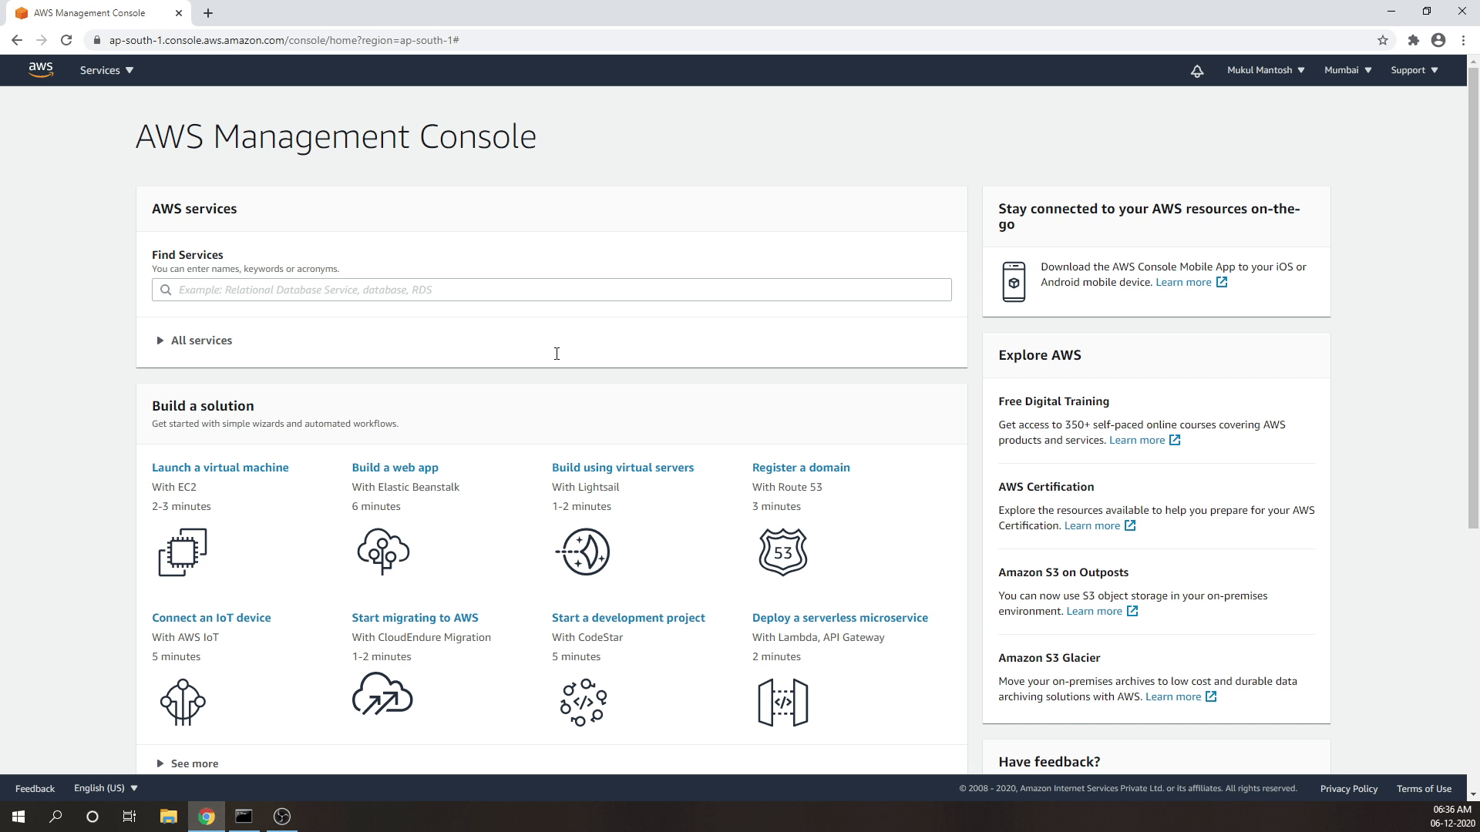Click the Feedback button

tap(35, 788)
